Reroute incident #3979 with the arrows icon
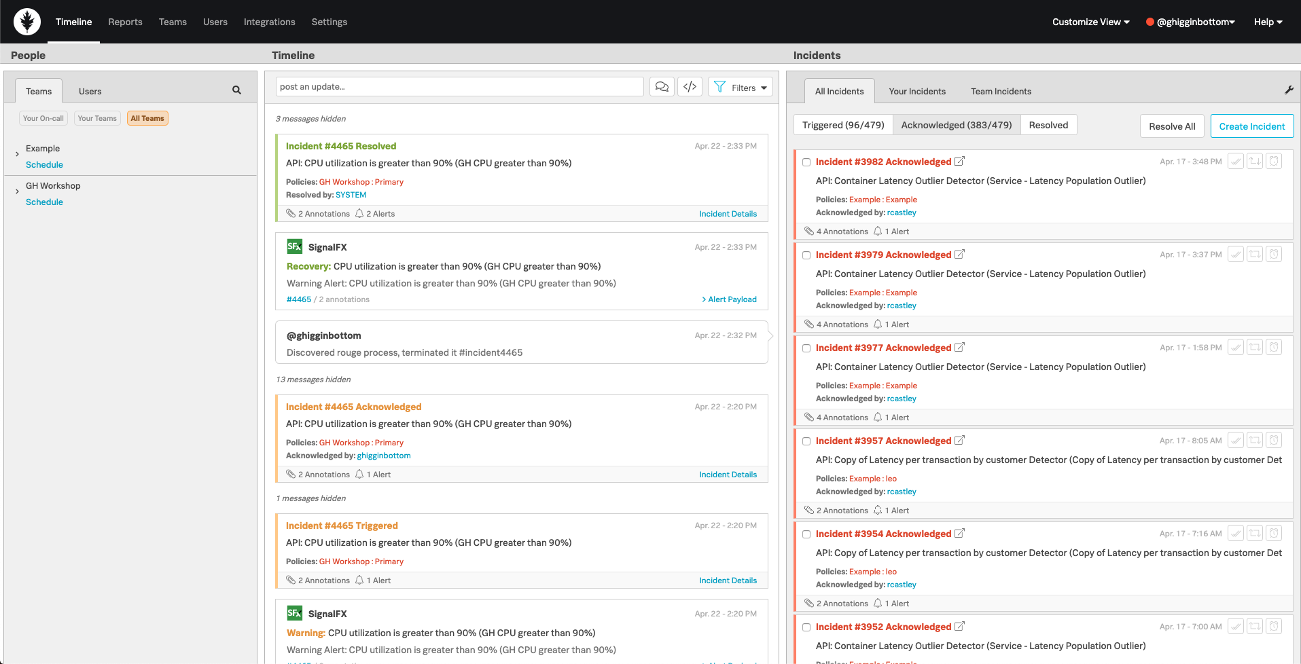1301x664 pixels. [1254, 254]
